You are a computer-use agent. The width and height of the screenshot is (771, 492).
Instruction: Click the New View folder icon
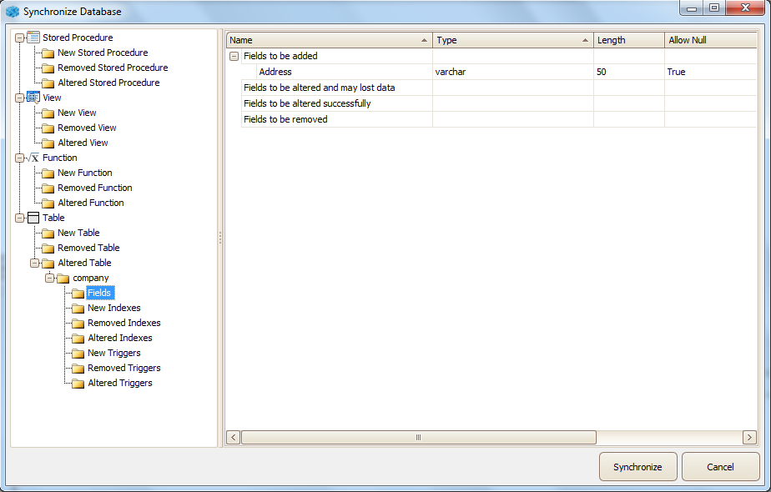[x=48, y=113]
